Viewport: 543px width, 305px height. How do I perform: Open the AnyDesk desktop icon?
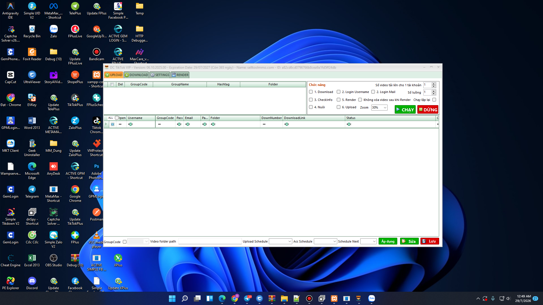click(x=53, y=169)
